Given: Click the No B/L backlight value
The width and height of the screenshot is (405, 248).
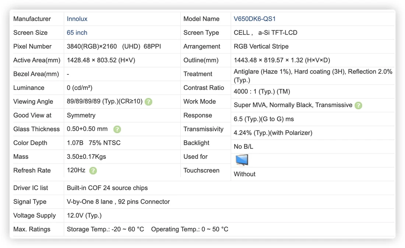Looking at the screenshot, I should click(243, 147).
